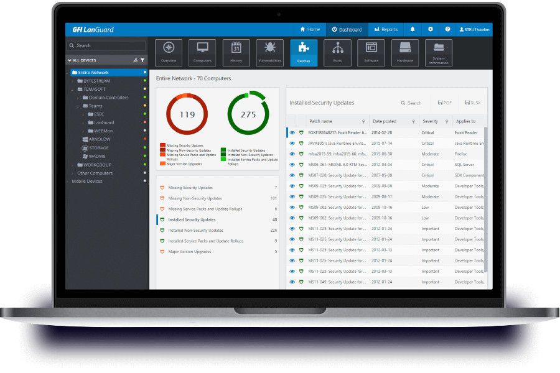Screen dimensions: 560x373
Task: Toggle the eye icon for the MS06-061 patch
Action: tap(292, 165)
